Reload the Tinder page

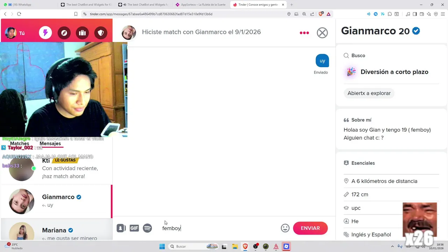(x=19, y=14)
